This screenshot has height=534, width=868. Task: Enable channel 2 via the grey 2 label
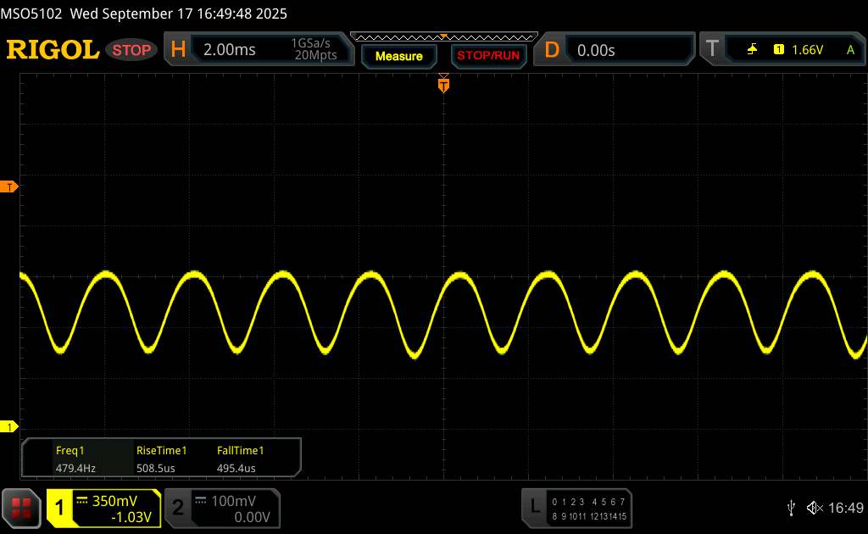(178, 508)
